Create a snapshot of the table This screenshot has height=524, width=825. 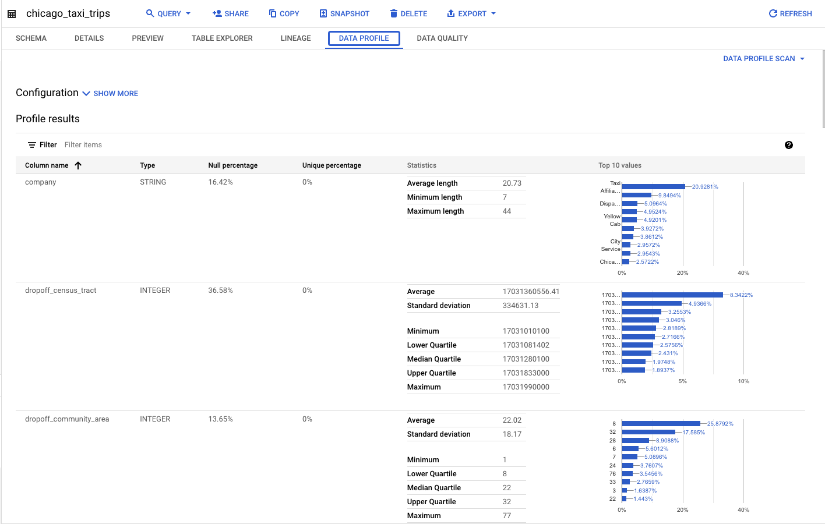point(344,13)
